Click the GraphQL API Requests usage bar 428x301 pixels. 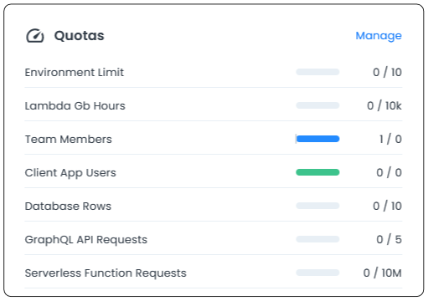pyautogui.click(x=317, y=239)
